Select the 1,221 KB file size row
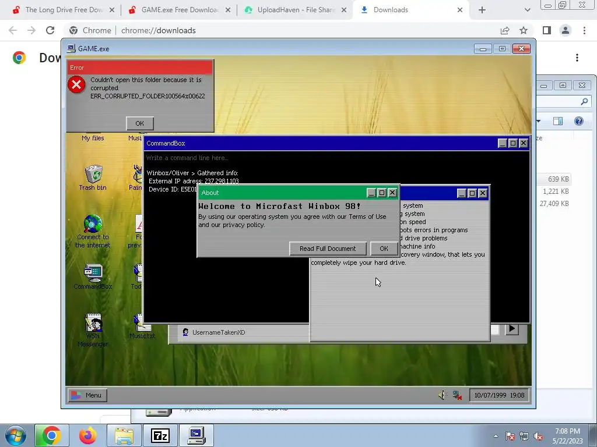This screenshot has width=597, height=447. pos(556,191)
